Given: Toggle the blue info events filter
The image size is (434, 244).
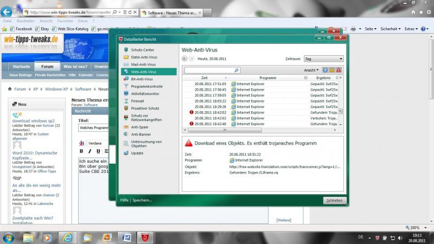Looking at the screenshot, I should [325, 70].
